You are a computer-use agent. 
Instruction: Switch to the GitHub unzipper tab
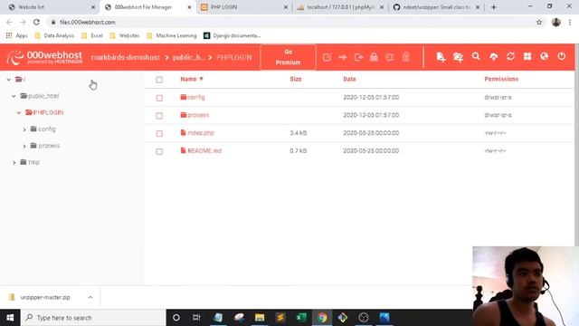[436, 7]
